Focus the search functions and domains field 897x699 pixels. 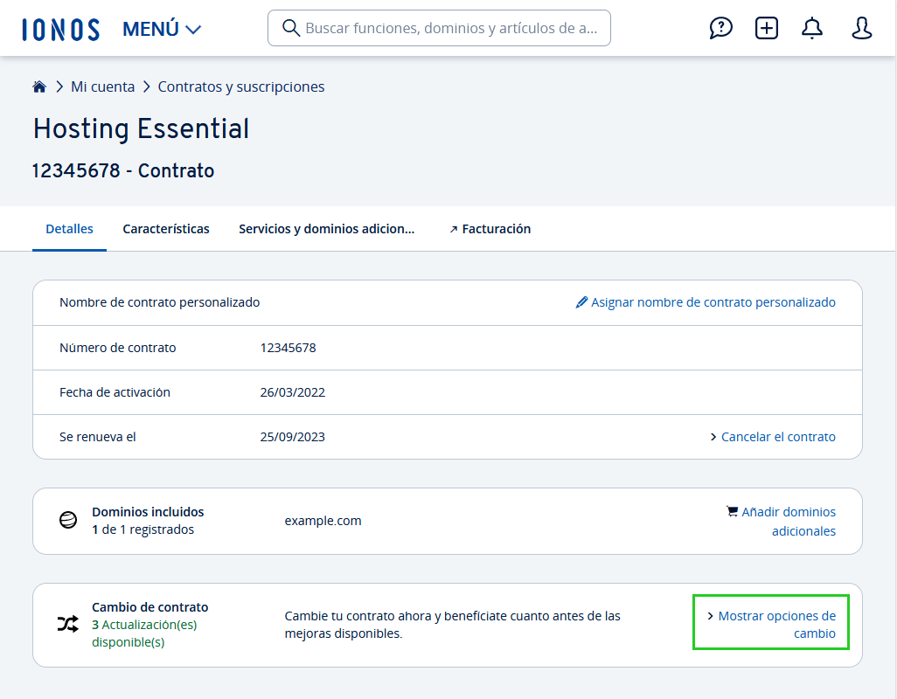(x=439, y=28)
